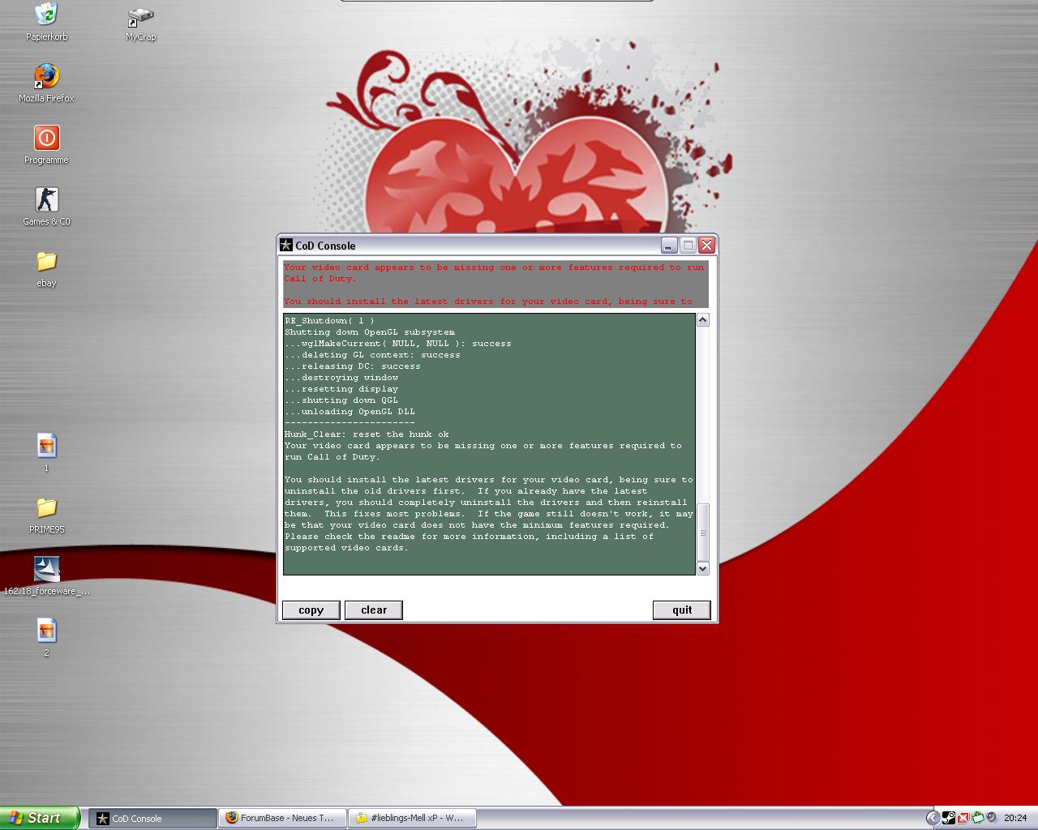Select the desktop file named 1

[x=46, y=453]
